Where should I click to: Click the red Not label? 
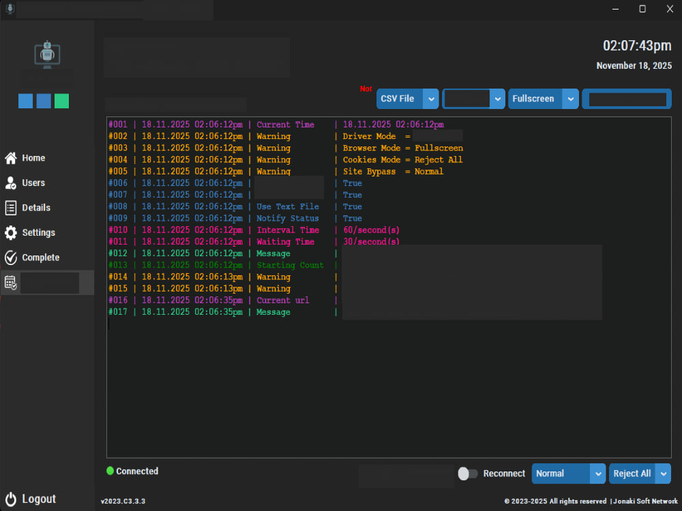[366, 89]
